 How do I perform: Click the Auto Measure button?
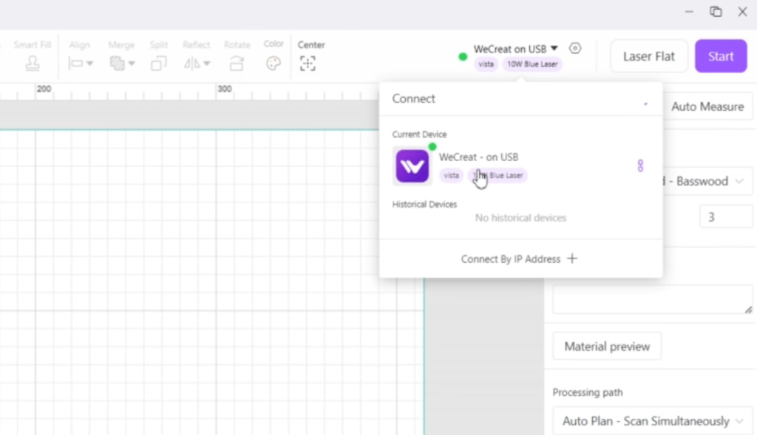(707, 106)
